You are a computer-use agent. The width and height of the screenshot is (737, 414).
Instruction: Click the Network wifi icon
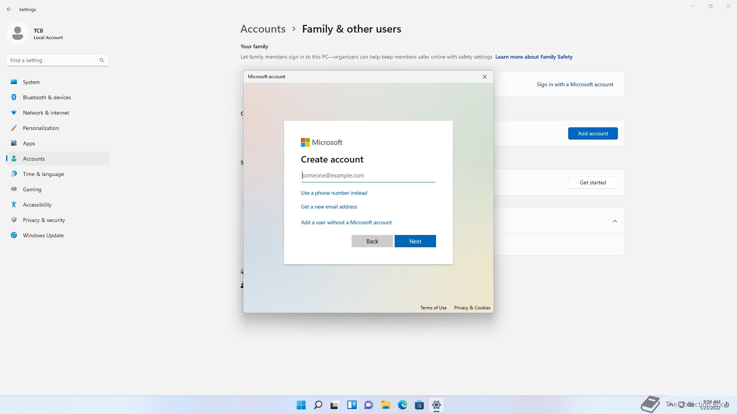click(x=14, y=112)
